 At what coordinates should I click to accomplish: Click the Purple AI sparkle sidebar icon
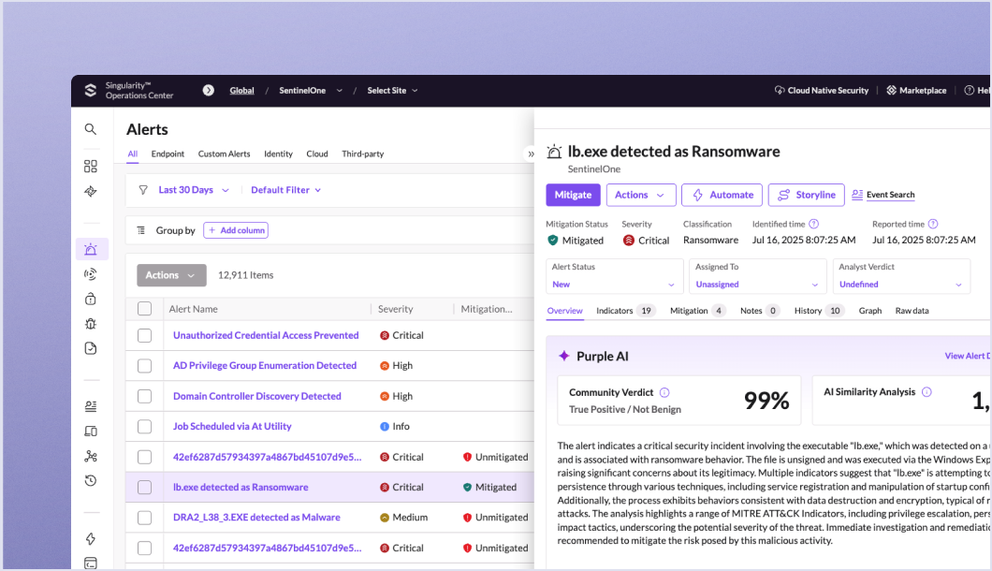91,192
